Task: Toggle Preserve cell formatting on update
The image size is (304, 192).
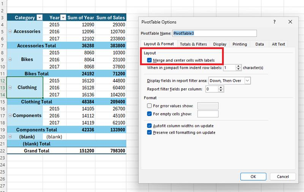Action: [149, 132]
